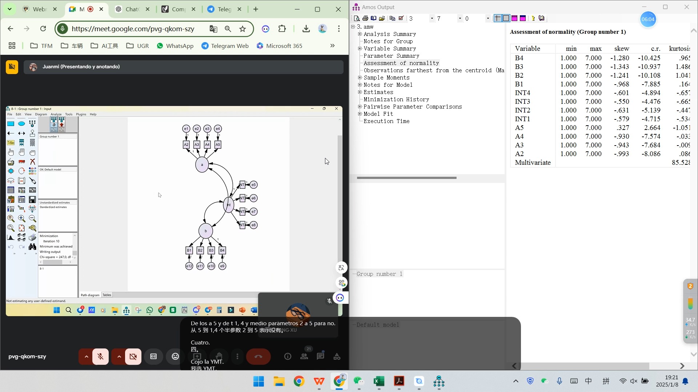Open Meet people panel icon

pos(304,357)
